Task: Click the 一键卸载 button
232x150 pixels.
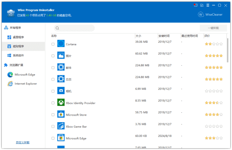Action: 213,28
